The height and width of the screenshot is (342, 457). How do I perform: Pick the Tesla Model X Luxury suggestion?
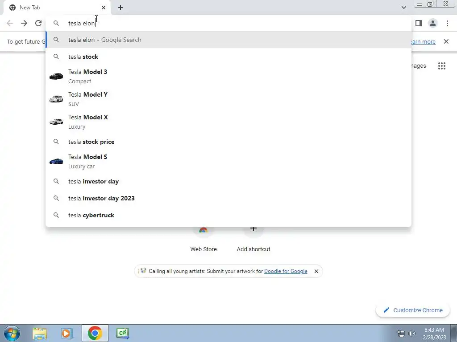coord(228,122)
